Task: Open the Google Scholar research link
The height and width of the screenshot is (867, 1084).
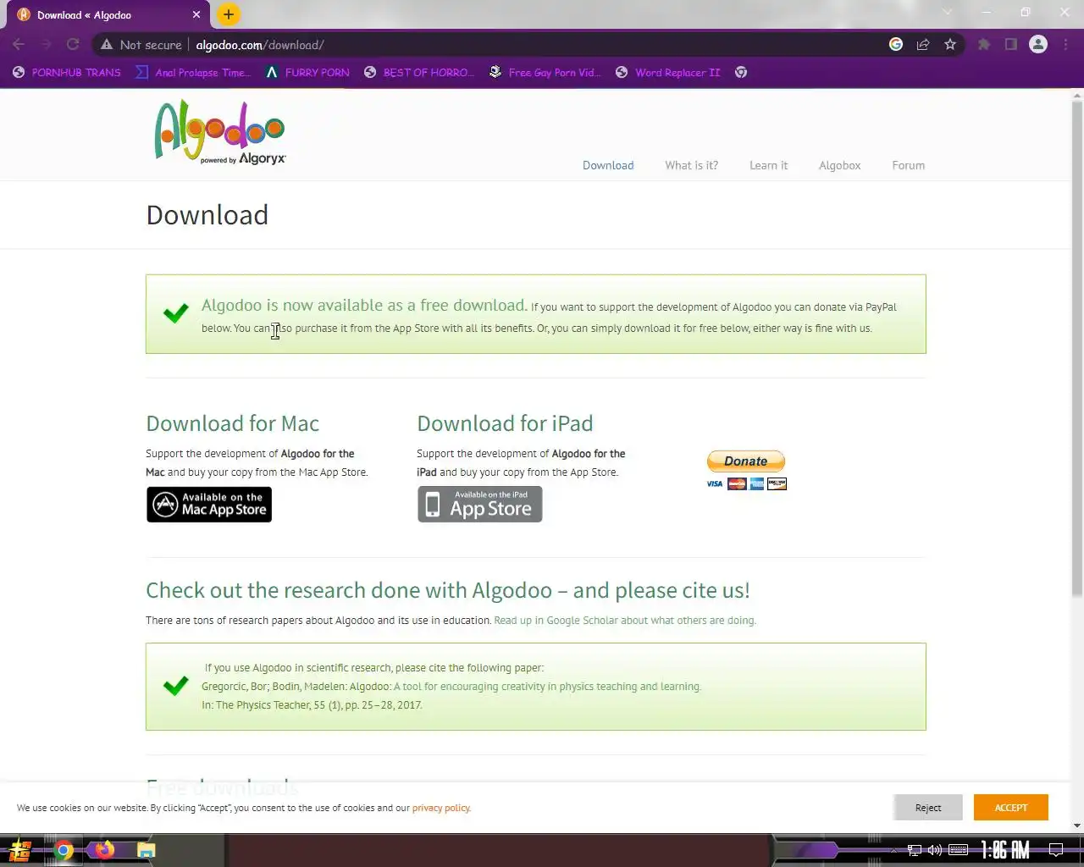Action: click(x=625, y=621)
